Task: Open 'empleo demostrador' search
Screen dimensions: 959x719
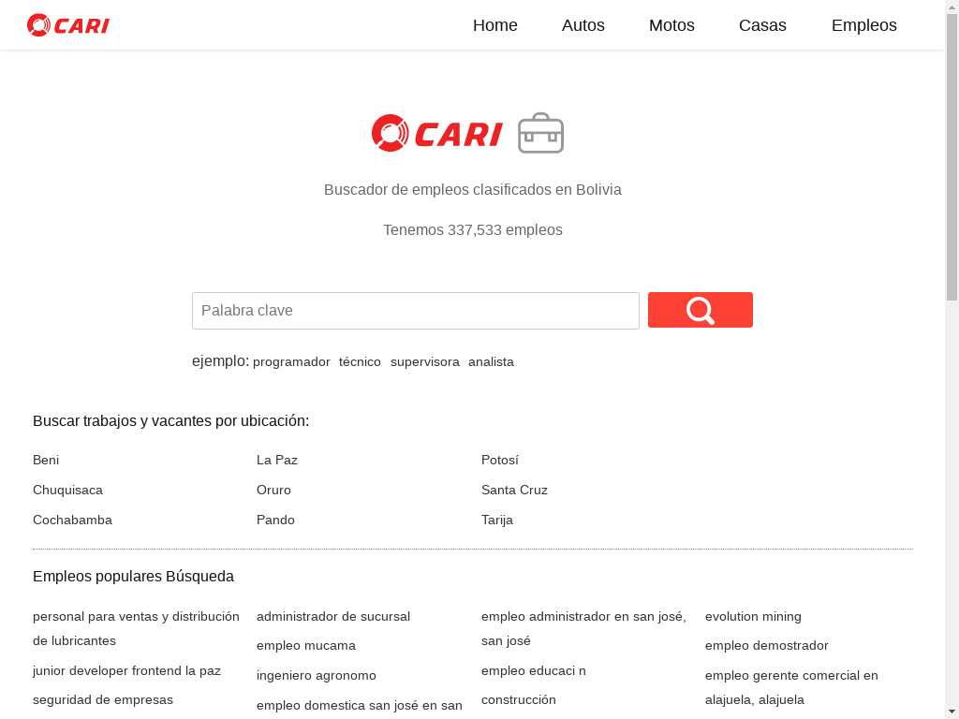Action: tap(766, 645)
